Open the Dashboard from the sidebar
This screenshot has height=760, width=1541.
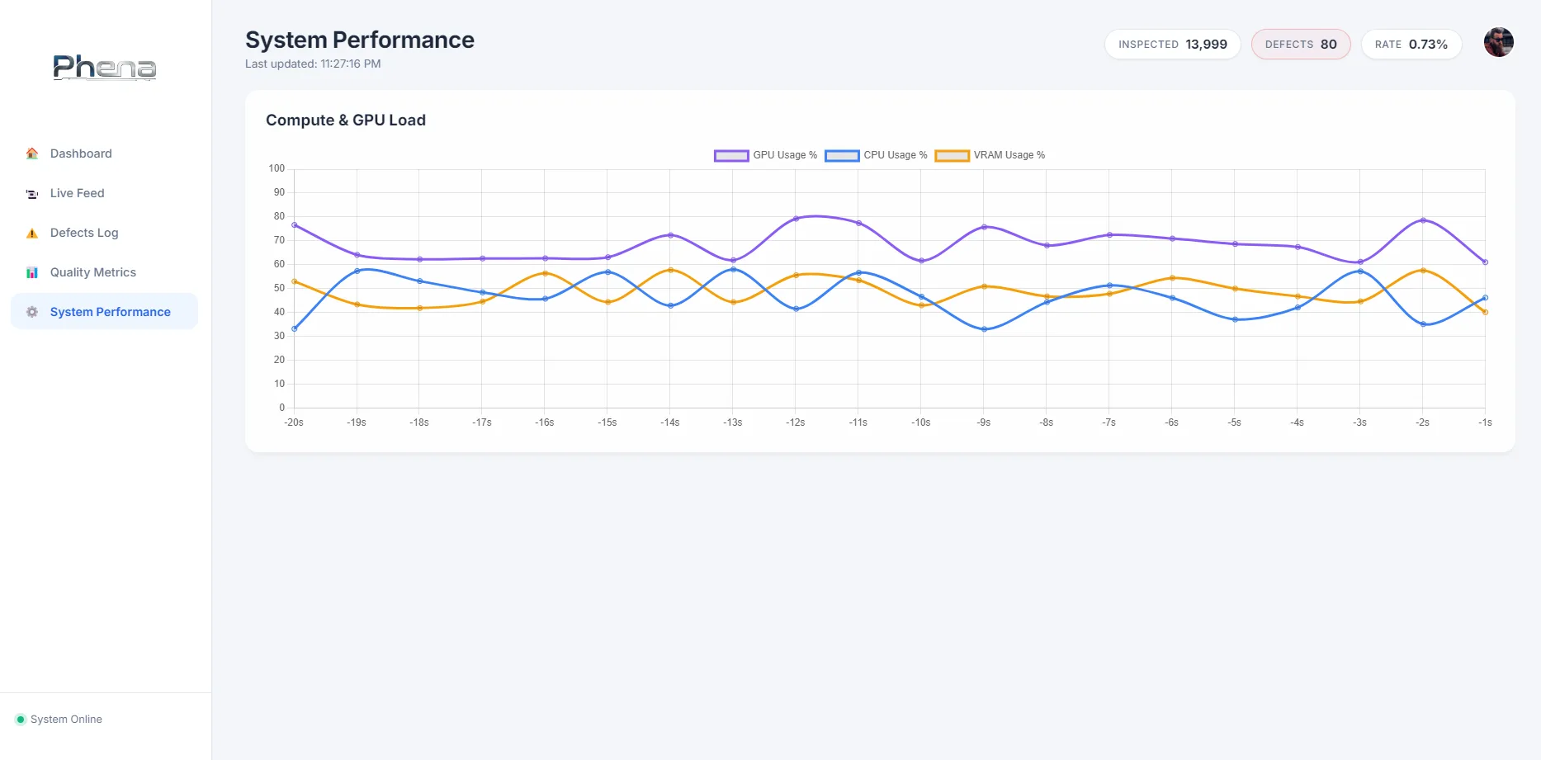[x=80, y=153]
